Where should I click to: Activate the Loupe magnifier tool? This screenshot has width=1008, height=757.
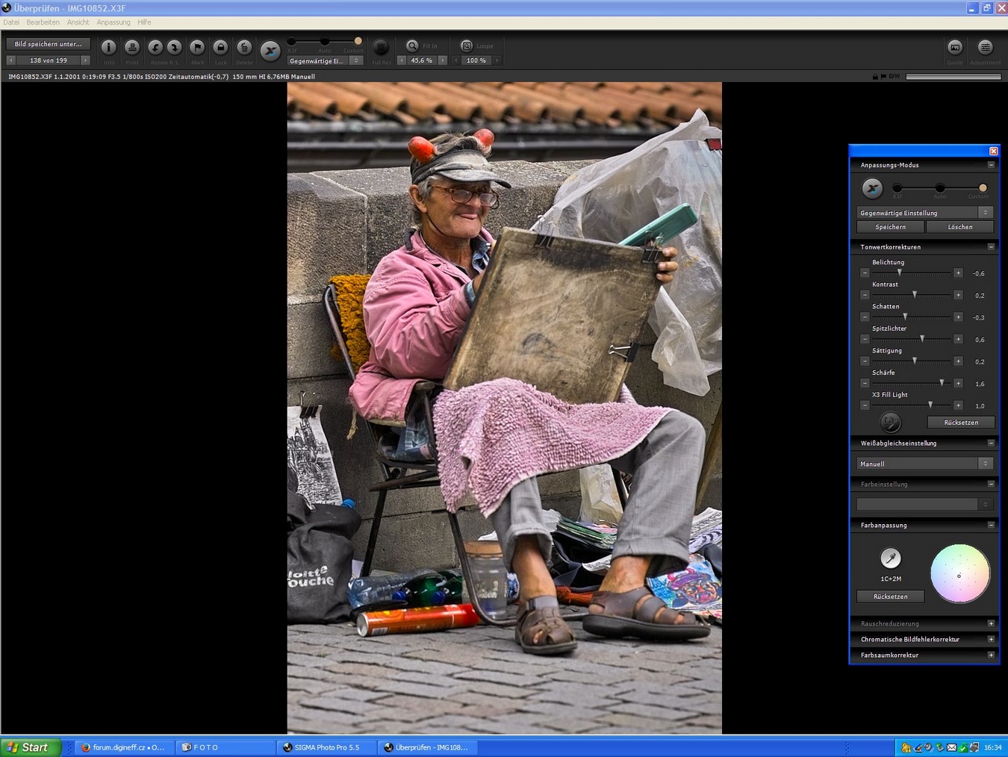click(467, 46)
